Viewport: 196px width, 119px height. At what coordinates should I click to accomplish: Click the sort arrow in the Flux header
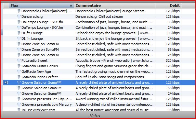click(x=71, y=5)
